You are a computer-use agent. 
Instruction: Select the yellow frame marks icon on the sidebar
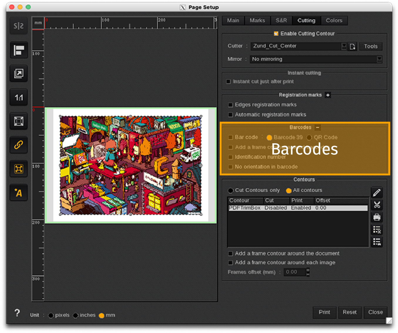19,169
